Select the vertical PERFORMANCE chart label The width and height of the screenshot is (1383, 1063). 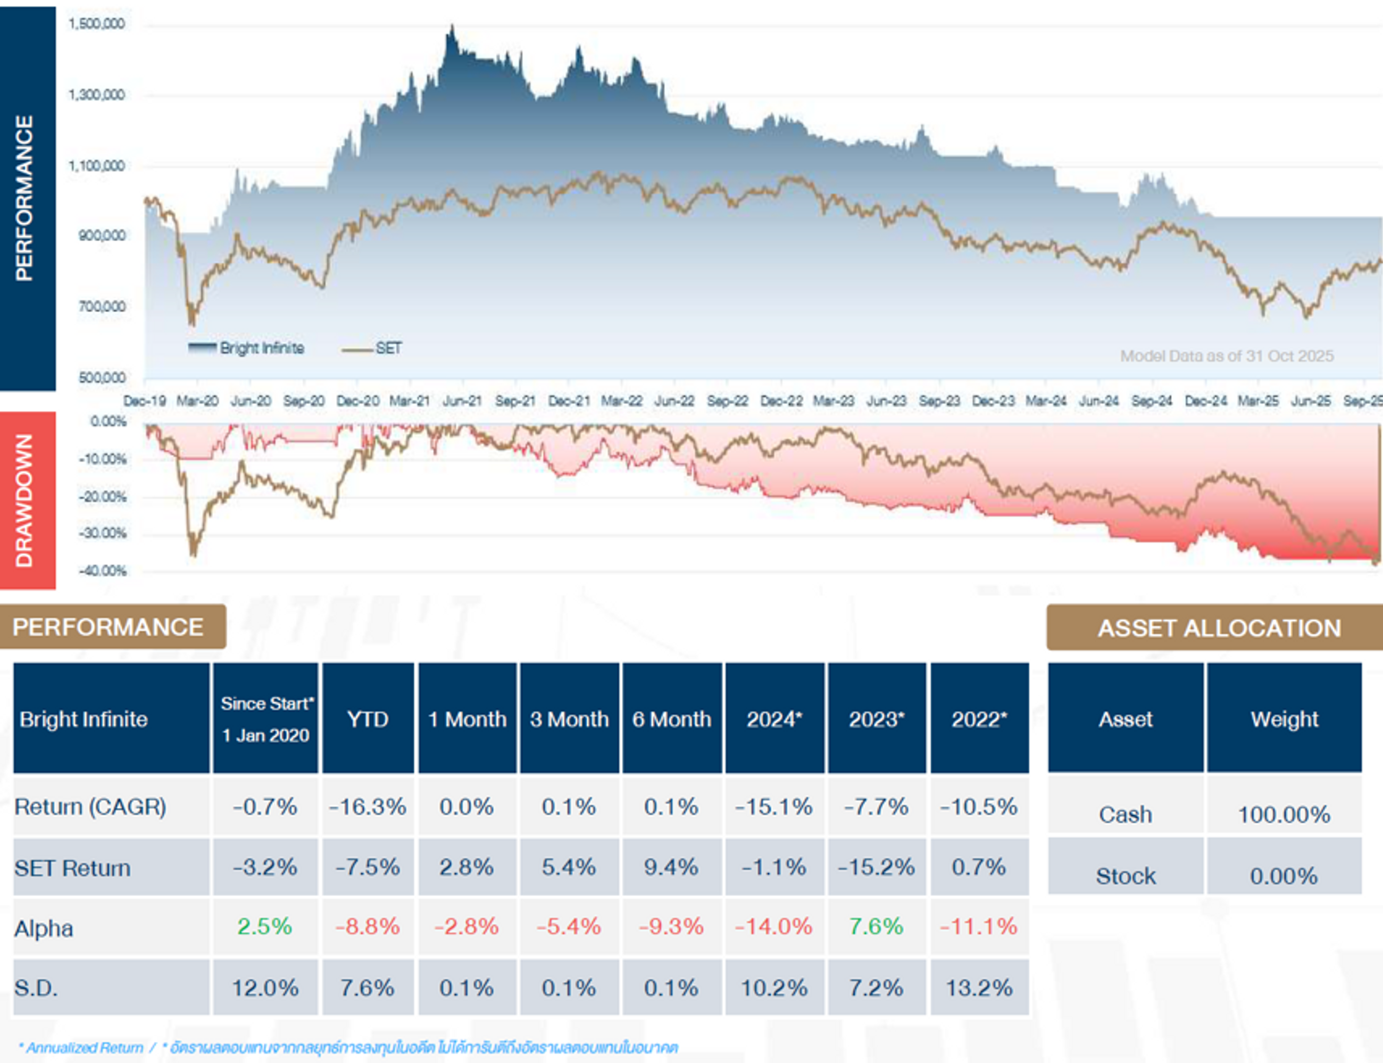click(26, 197)
